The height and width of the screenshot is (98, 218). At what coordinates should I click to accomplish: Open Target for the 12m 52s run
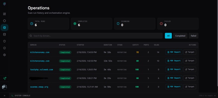(190, 61)
